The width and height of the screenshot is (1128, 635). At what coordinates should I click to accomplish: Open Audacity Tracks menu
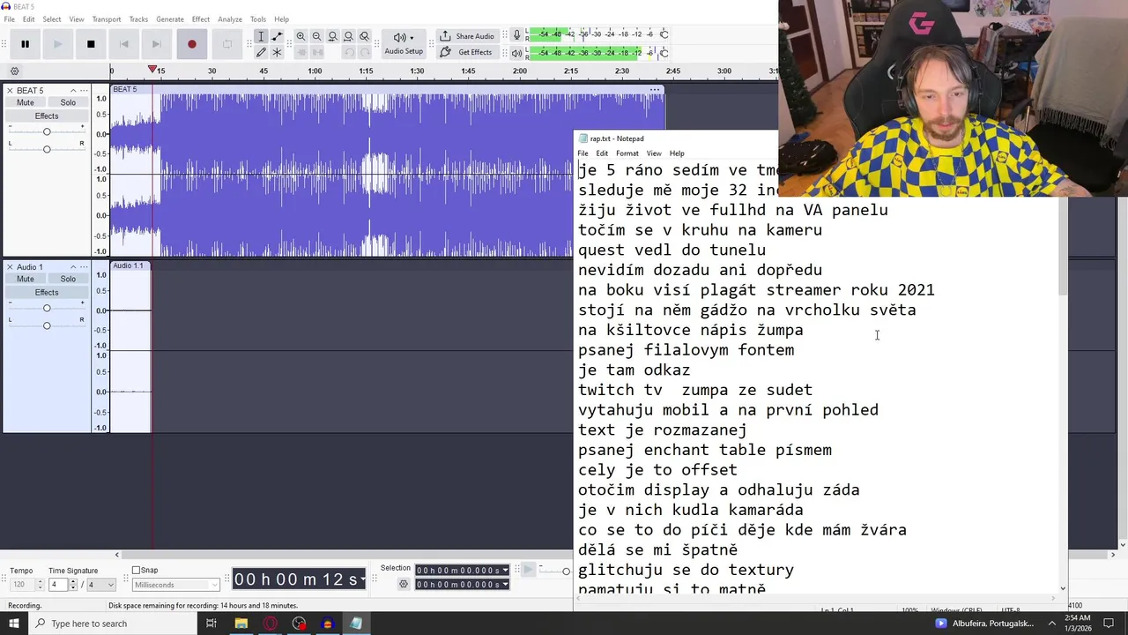click(138, 19)
